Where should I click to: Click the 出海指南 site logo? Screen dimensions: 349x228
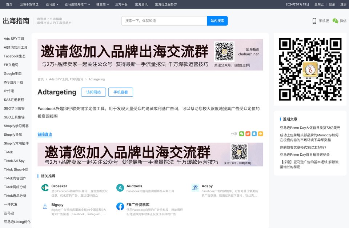click(16, 21)
